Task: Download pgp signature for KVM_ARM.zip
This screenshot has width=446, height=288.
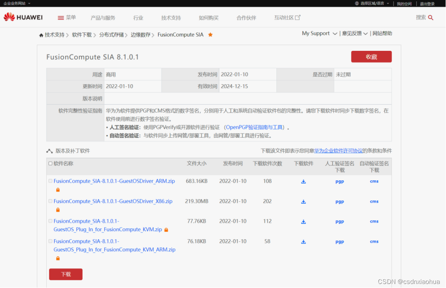Action: 340,242
